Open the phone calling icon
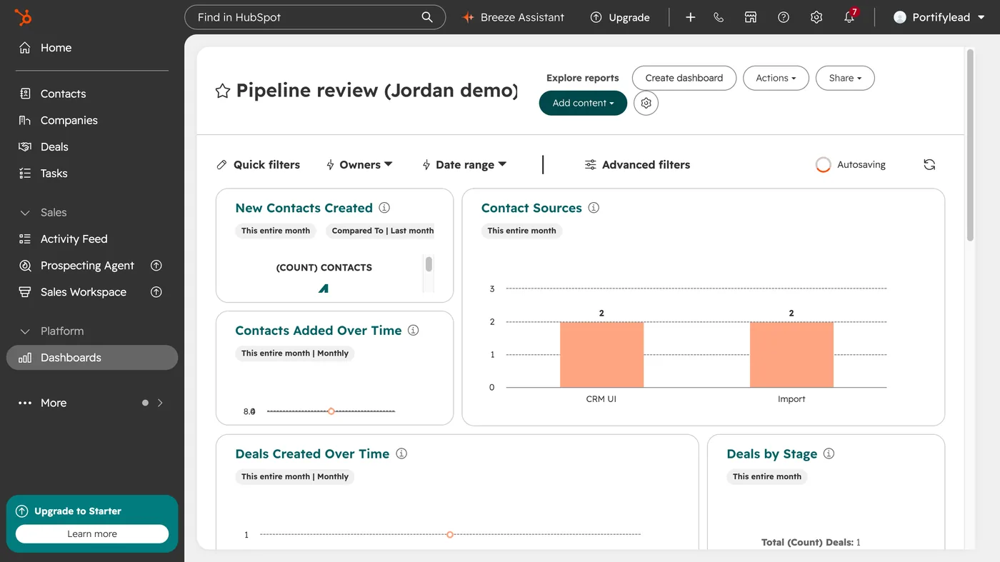 pos(719,17)
